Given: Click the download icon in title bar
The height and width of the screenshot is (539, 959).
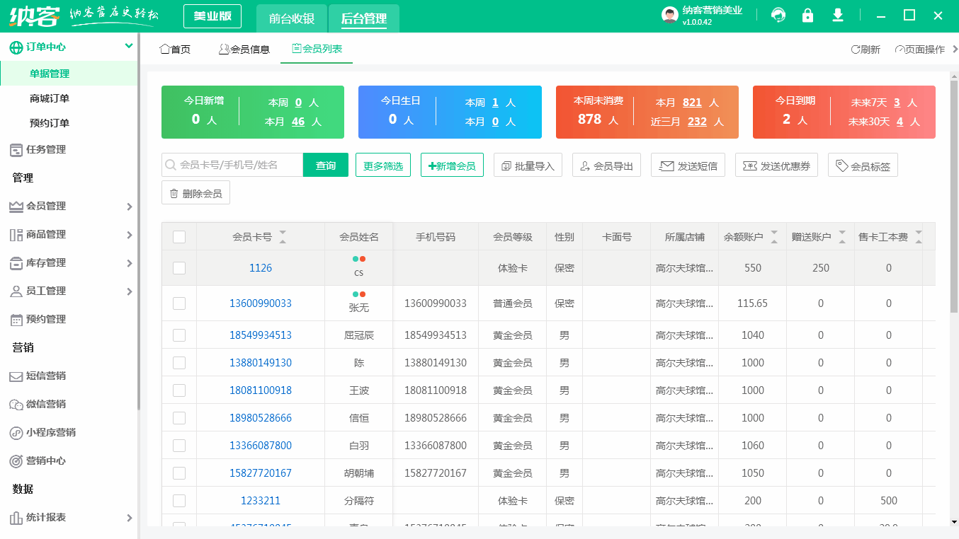Looking at the screenshot, I should coord(837,14).
